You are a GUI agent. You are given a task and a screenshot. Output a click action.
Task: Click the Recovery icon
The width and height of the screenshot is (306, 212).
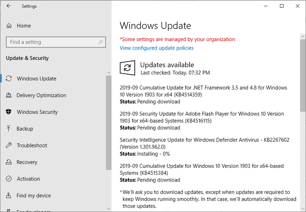coord(9,162)
